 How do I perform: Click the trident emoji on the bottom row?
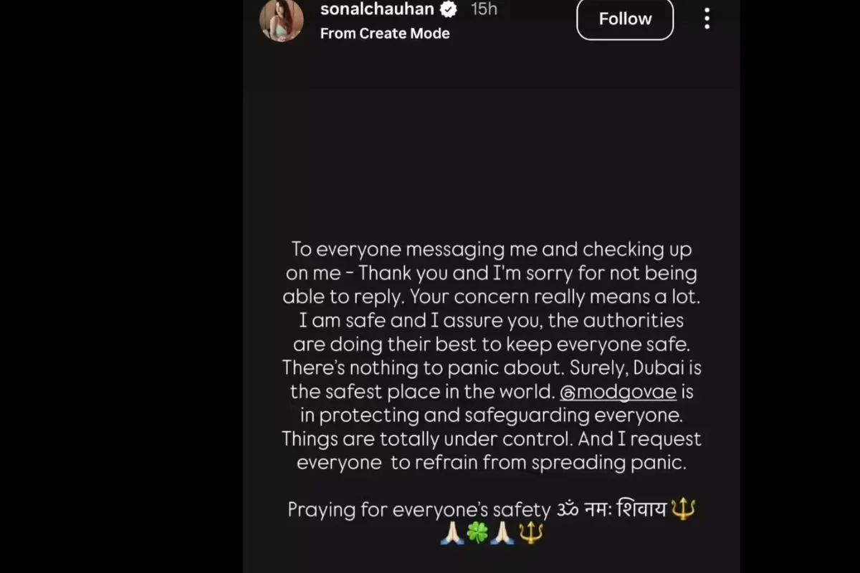pos(531,533)
